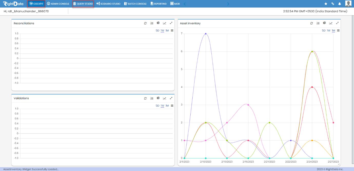Select 5D range in Asset Inventory

pyautogui.click(x=324, y=30)
